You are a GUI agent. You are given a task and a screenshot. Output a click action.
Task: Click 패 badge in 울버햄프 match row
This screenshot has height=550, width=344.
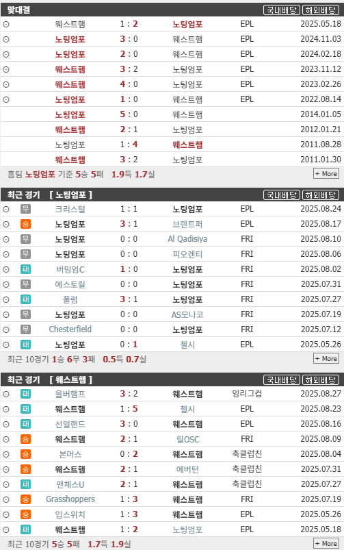(25, 394)
